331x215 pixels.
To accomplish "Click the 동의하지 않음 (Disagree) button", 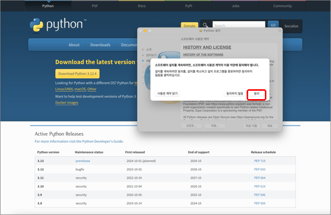I will point(234,94).
